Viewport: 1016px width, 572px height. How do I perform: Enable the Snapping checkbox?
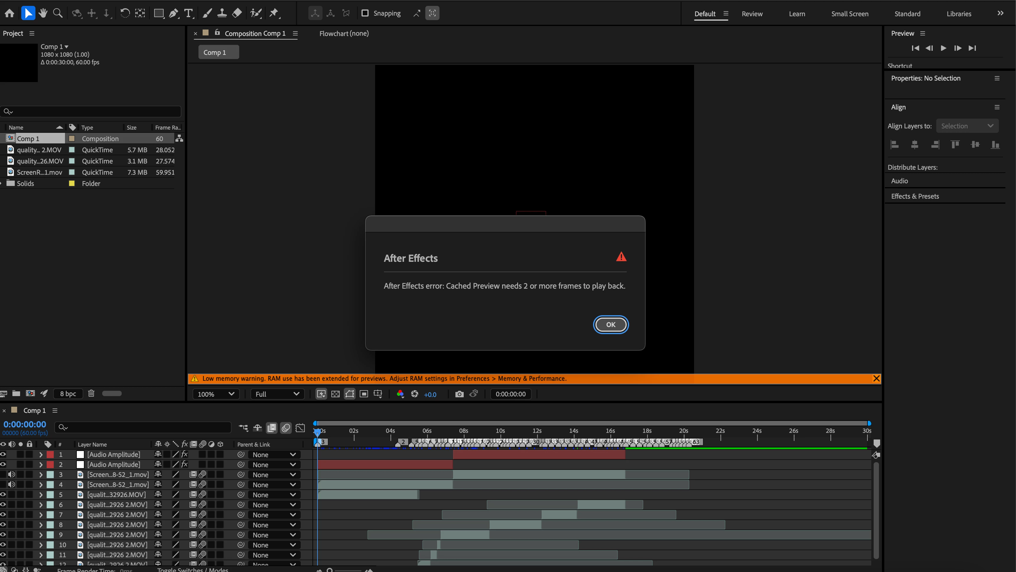pyautogui.click(x=365, y=13)
